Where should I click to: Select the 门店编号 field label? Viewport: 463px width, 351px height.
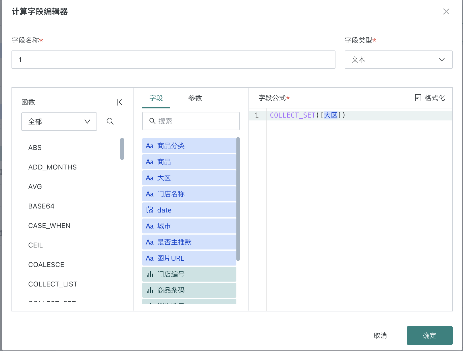tap(171, 274)
